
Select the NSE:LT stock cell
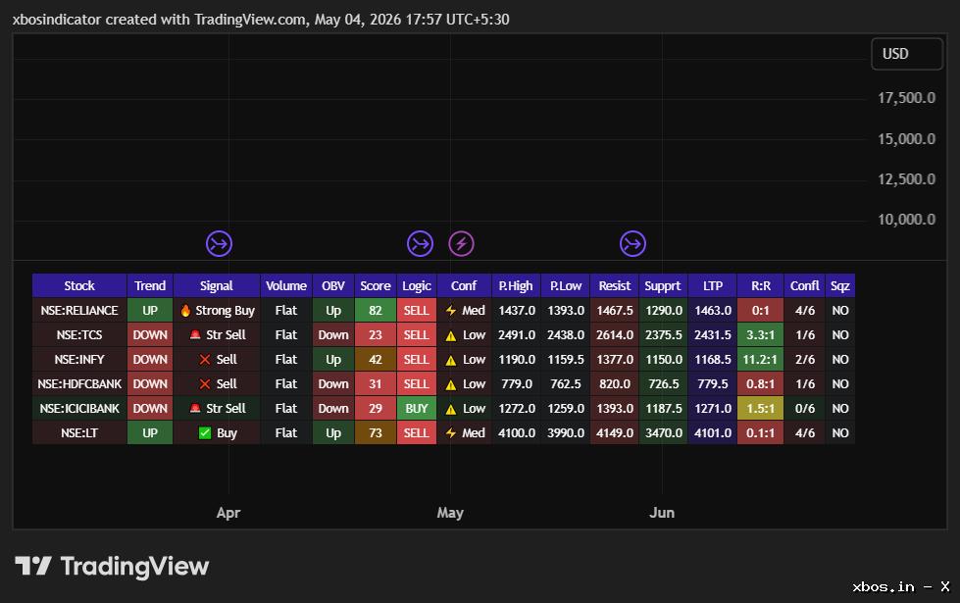point(79,432)
